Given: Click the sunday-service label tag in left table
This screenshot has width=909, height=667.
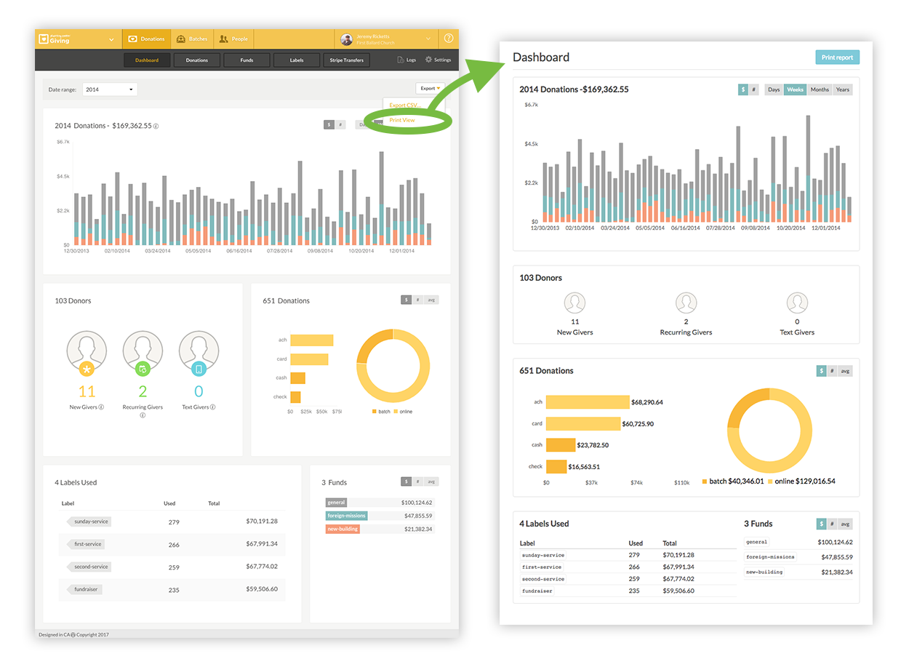Looking at the screenshot, I should click(x=91, y=522).
